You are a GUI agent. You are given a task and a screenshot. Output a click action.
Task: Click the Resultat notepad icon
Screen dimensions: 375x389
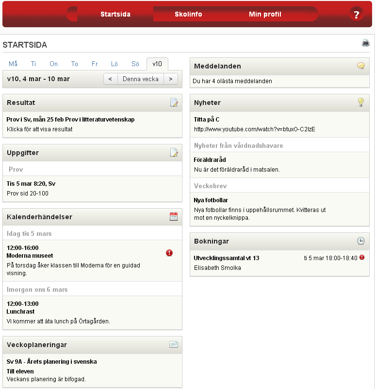(x=174, y=102)
